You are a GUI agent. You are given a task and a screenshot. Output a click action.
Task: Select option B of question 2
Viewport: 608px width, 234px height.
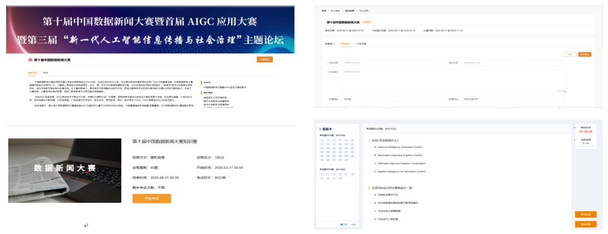(x=371, y=203)
